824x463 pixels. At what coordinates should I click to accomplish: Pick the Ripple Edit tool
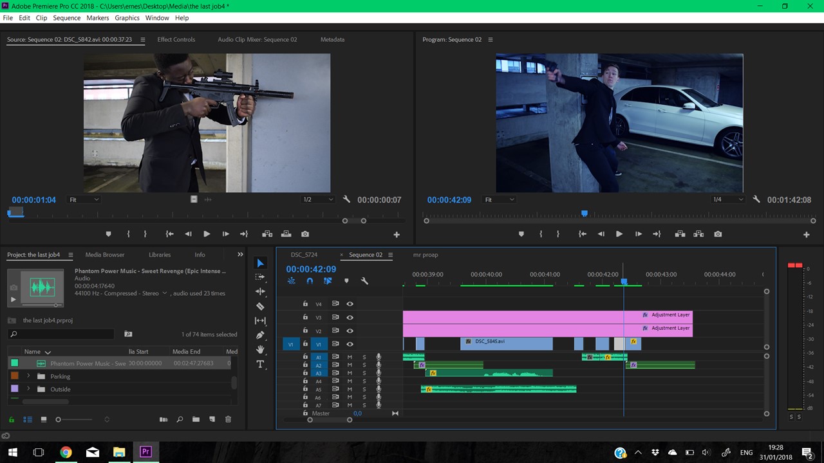260,291
